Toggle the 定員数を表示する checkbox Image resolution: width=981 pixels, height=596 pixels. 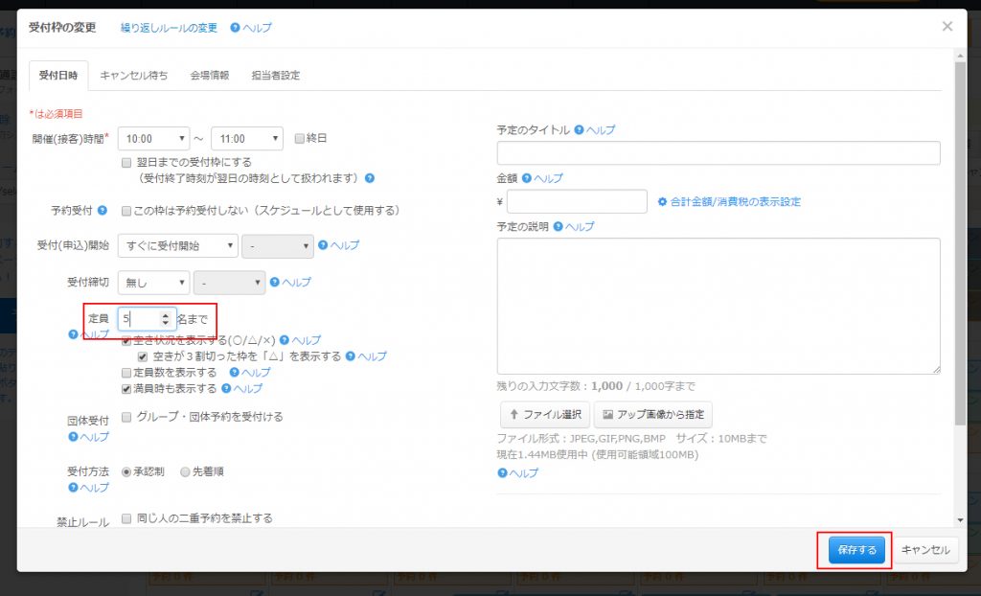pyautogui.click(x=126, y=372)
